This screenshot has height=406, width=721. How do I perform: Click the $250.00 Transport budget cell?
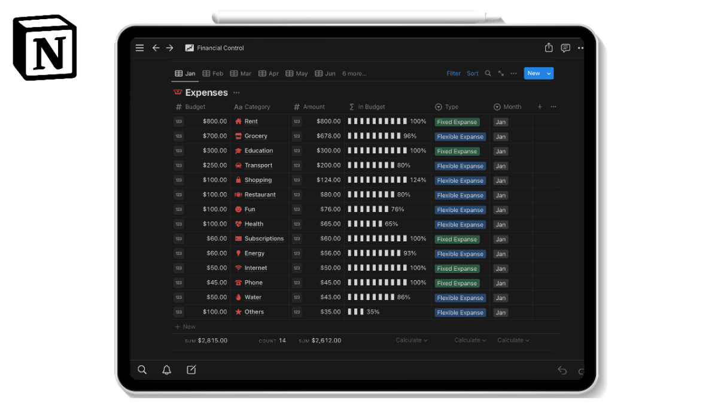[x=215, y=165]
